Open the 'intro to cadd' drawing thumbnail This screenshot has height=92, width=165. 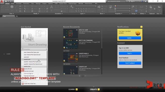(x=71, y=33)
